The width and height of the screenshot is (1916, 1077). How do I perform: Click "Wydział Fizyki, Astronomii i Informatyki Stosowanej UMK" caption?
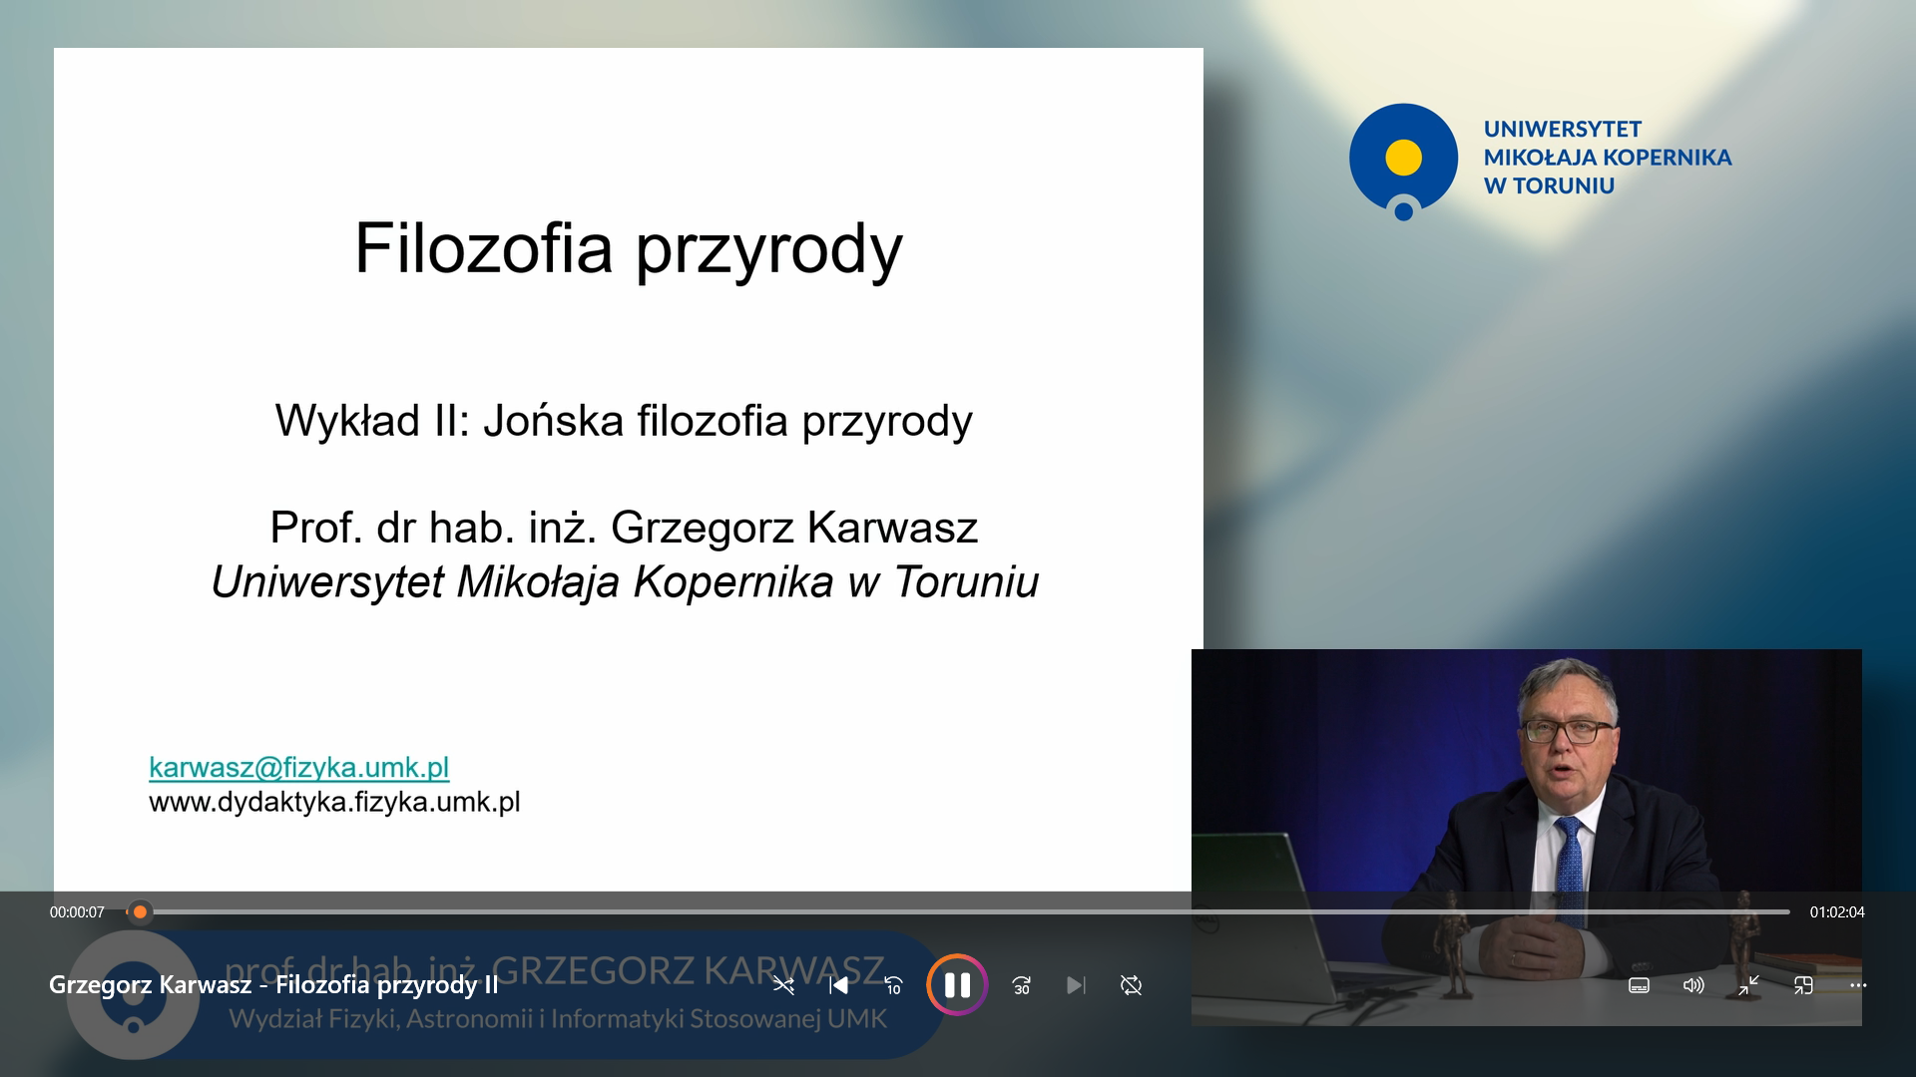[558, 1019]
